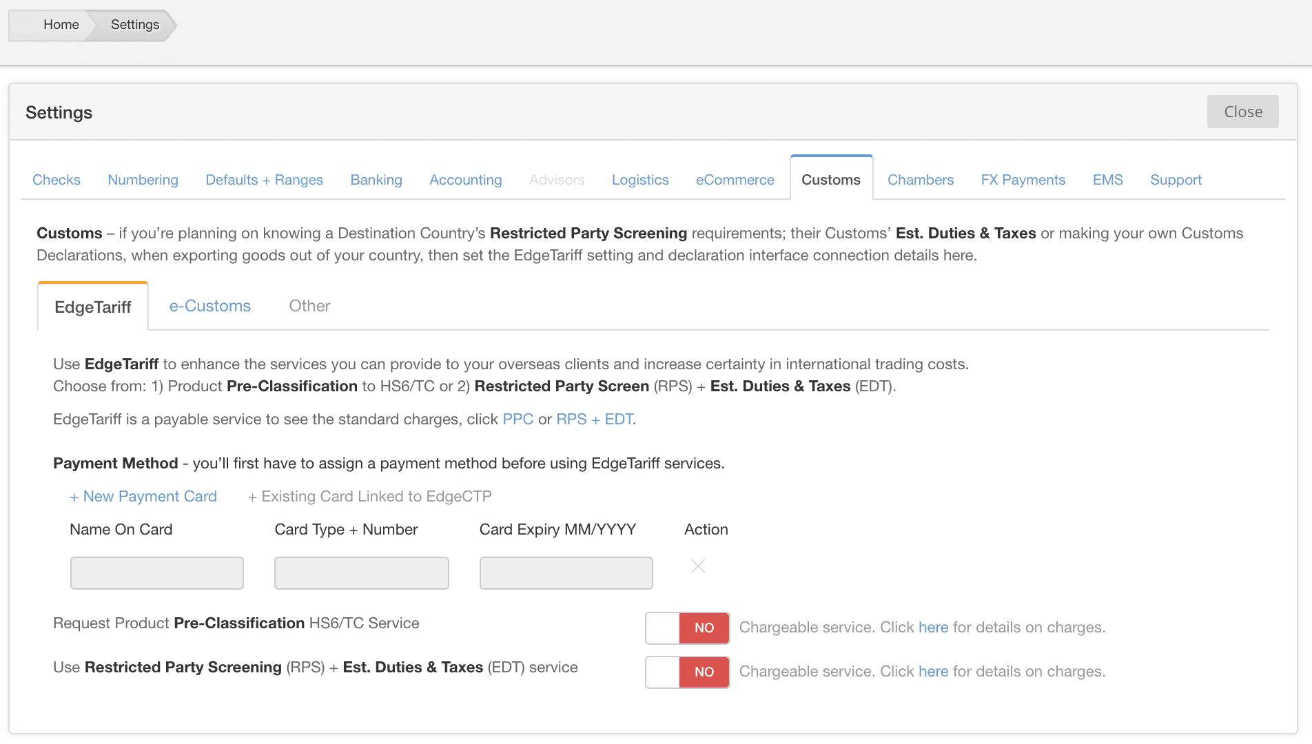This screenshot has height=744, width=1312.
Task: Click the 'Card Type + Number' column label
Action: point(346,529)
